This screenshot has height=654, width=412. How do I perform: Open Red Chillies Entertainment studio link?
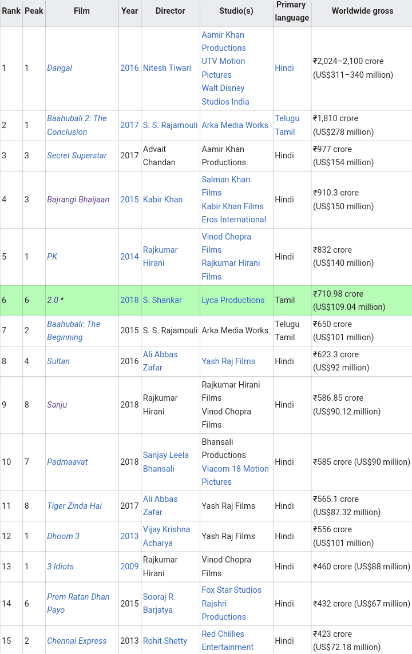click(227, 640)
